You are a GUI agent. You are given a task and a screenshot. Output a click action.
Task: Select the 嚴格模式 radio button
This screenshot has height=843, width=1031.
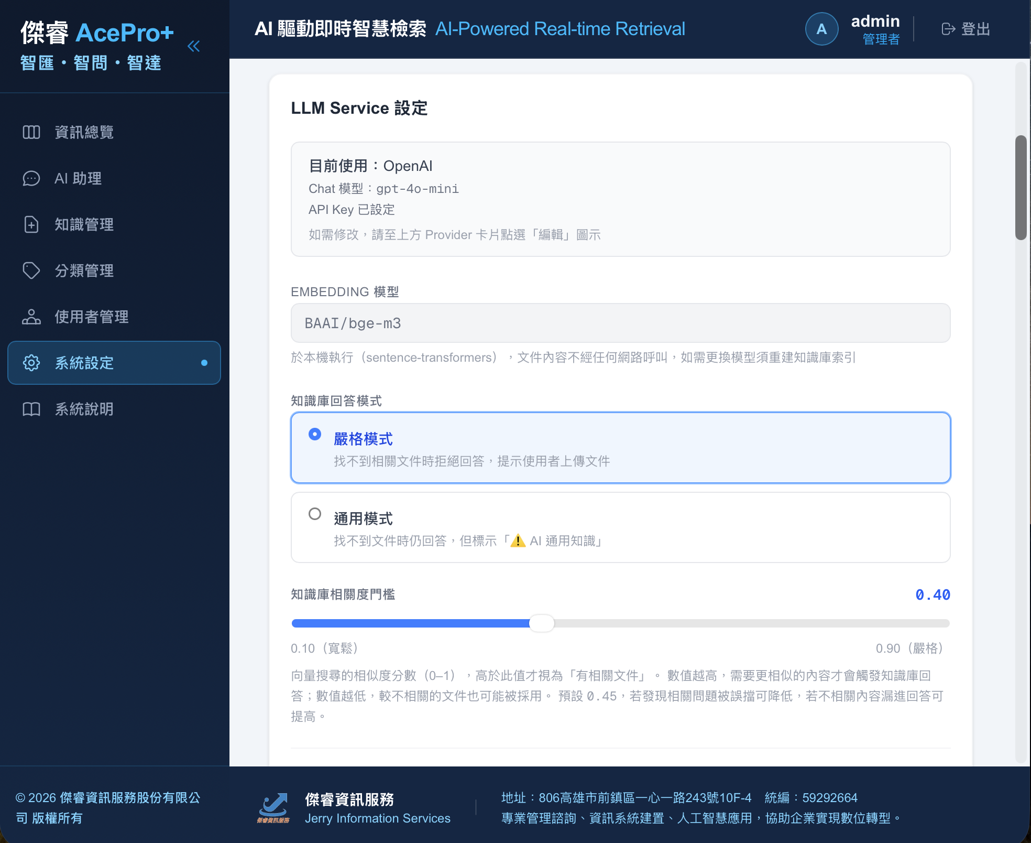[x=315, y=434]
